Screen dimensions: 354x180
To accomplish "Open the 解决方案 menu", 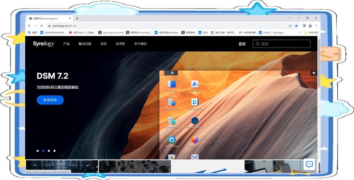I will [x=85, y=44].
